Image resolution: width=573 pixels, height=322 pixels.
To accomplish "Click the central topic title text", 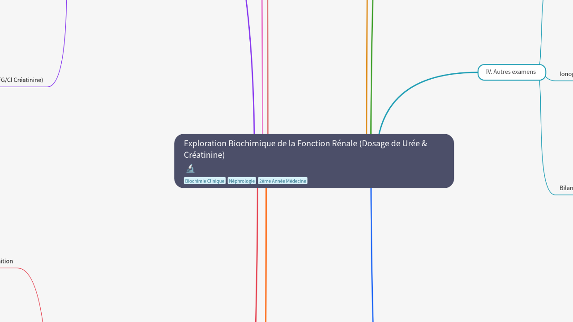I will (x=305, y=149).
